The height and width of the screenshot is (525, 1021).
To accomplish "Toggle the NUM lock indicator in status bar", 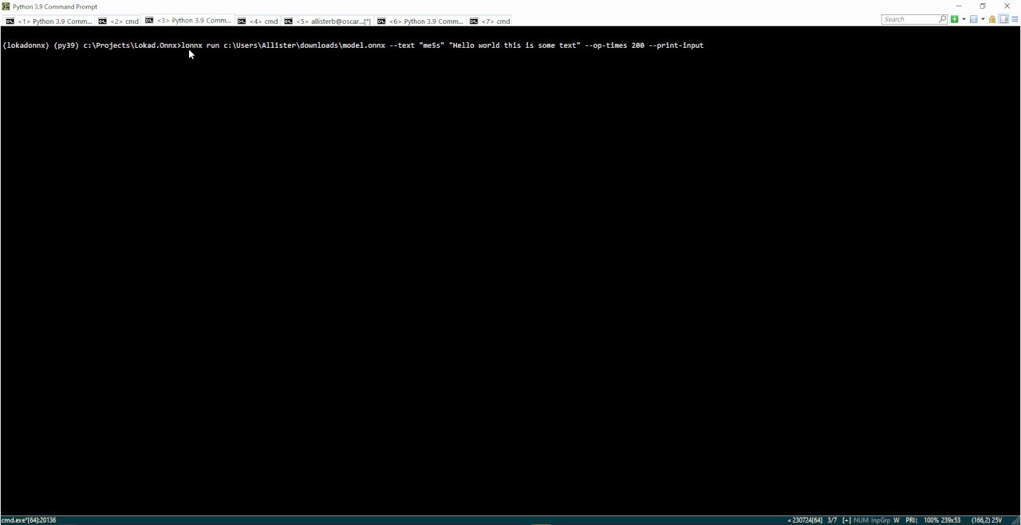I will click(861, 520).
